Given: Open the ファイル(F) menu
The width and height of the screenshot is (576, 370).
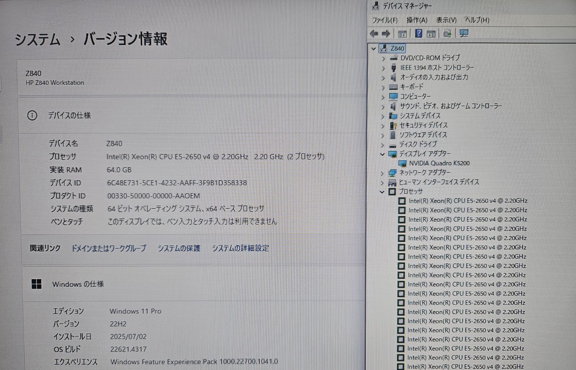Looking at the screenshot, I should (x=385, y=20).
